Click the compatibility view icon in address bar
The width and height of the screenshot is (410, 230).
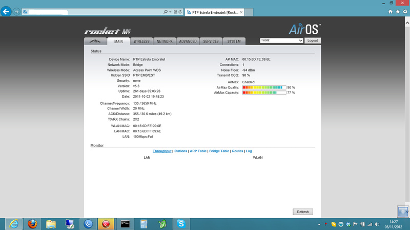tap(175, 12)
